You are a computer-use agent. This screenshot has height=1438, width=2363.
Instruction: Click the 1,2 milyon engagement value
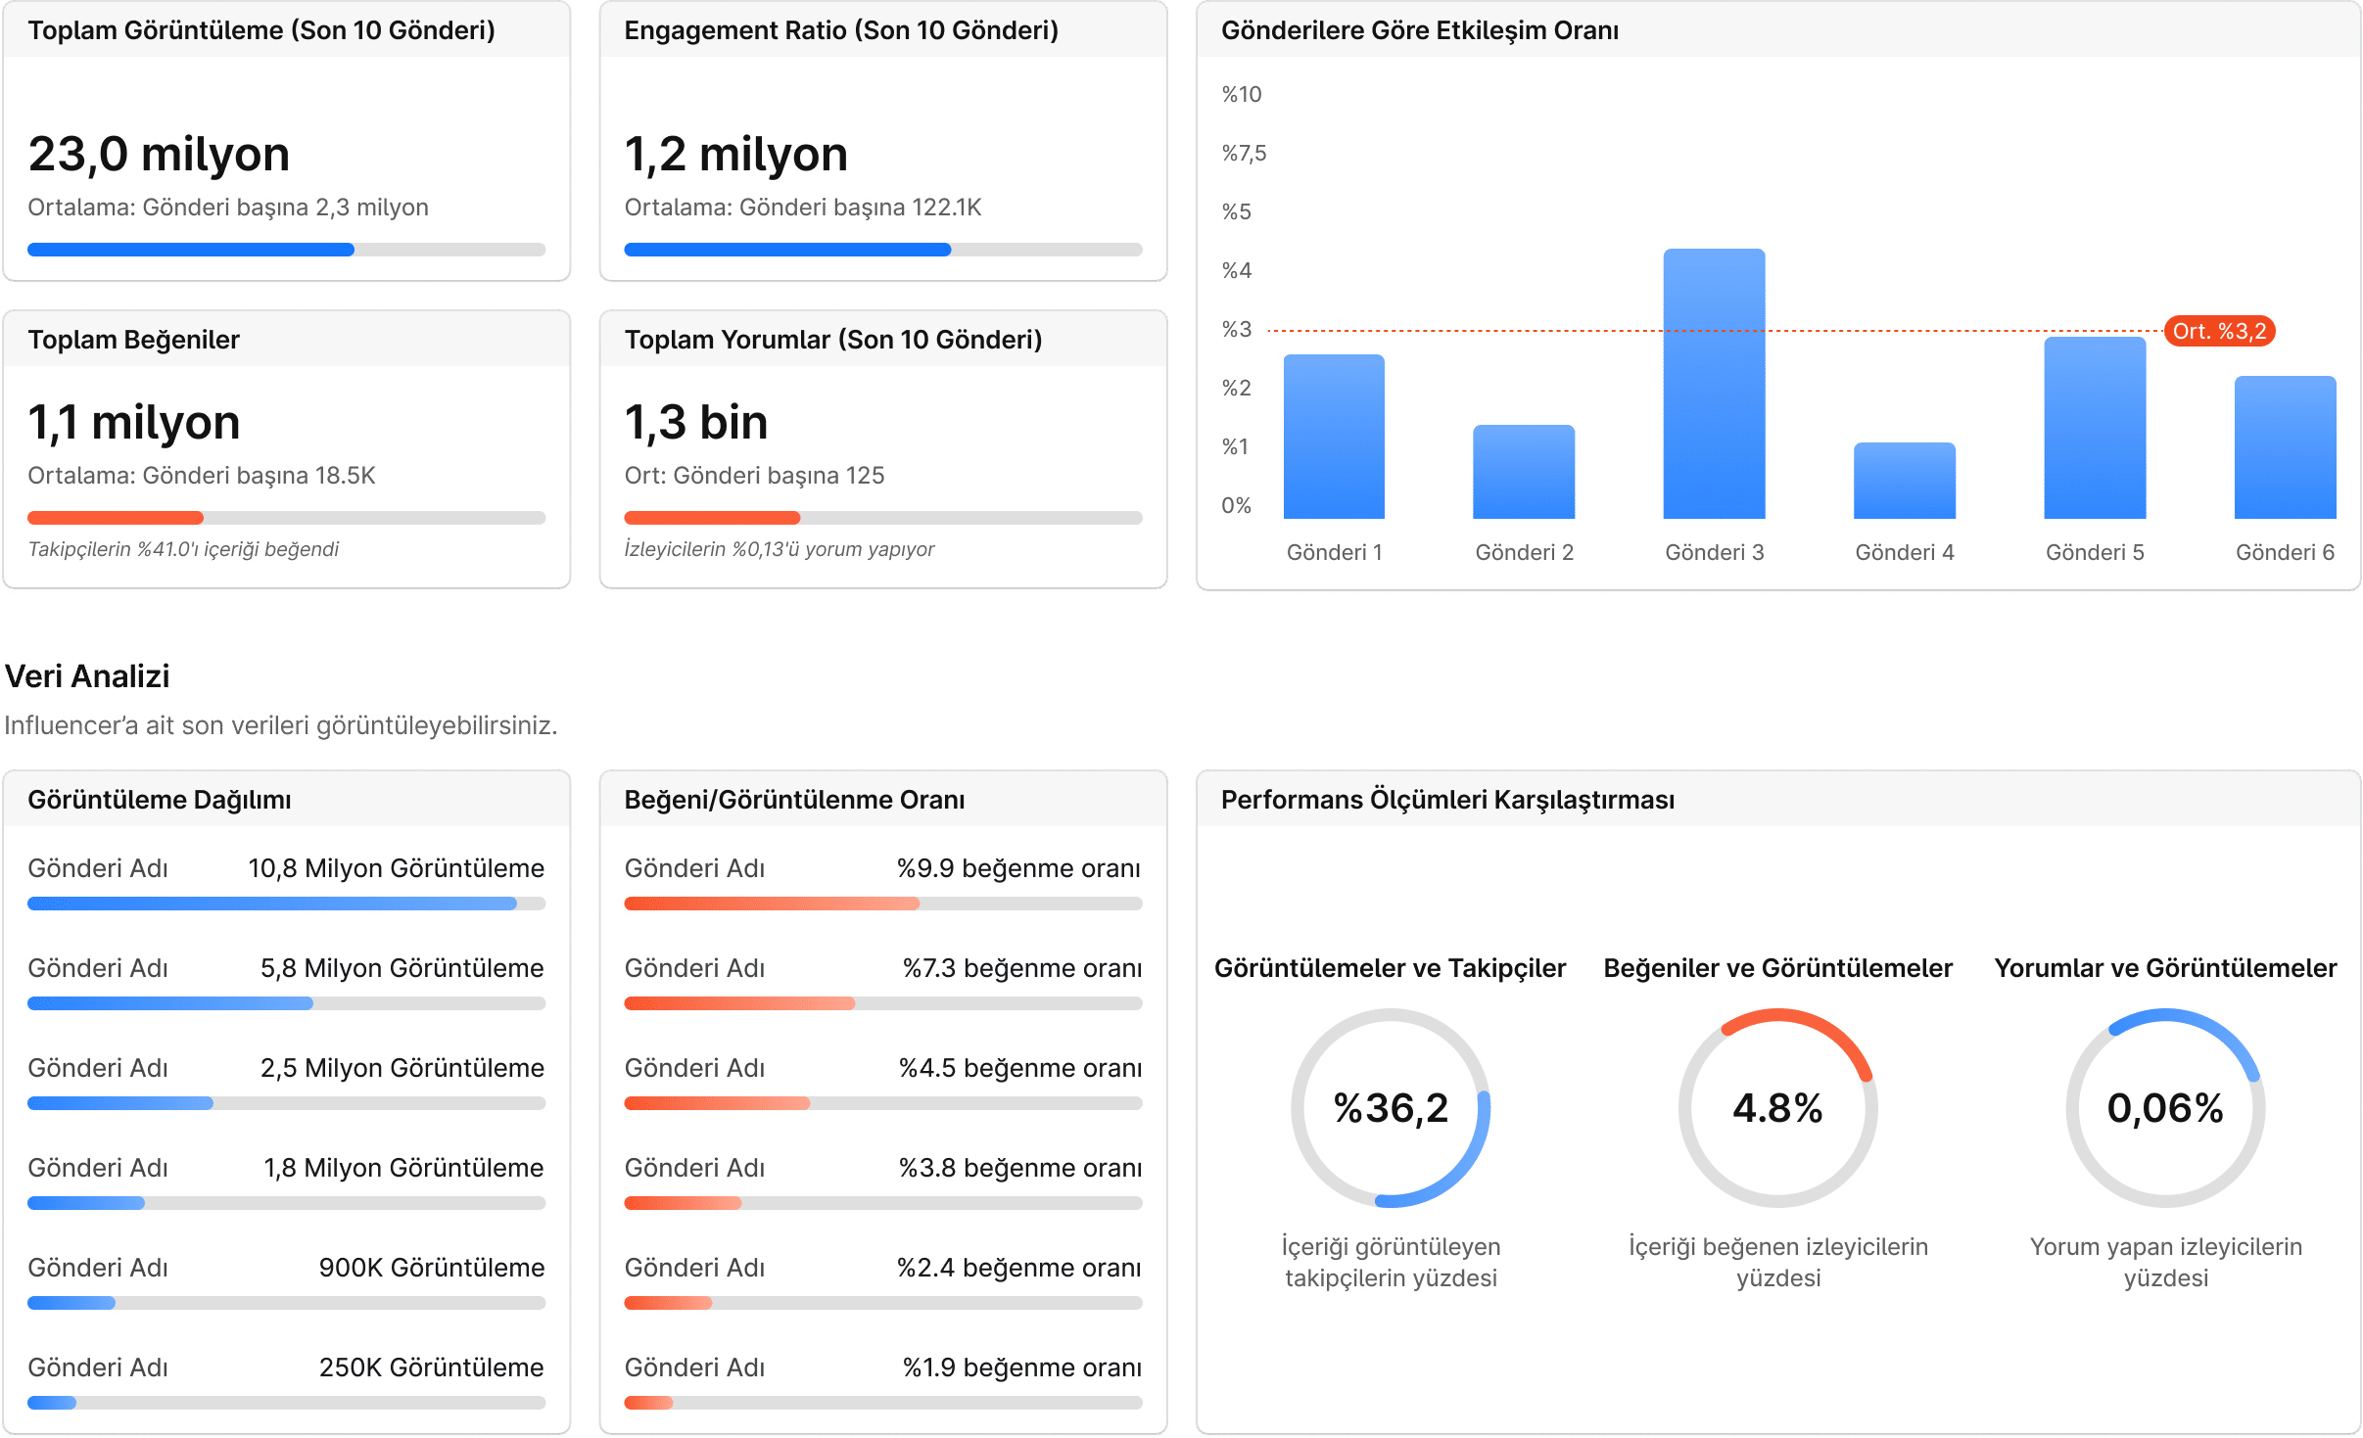[735, 155]
